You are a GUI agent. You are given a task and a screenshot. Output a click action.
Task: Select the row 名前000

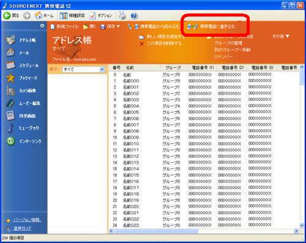(204, 81)
